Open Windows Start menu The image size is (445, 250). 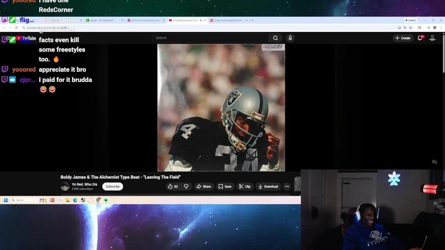click(x=6, y=200)
